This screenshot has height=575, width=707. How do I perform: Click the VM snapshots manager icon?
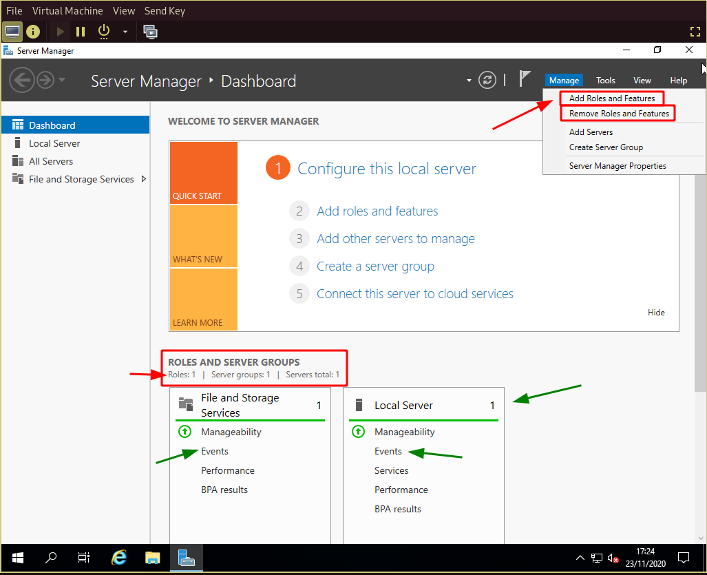click(x=150, y=32)
